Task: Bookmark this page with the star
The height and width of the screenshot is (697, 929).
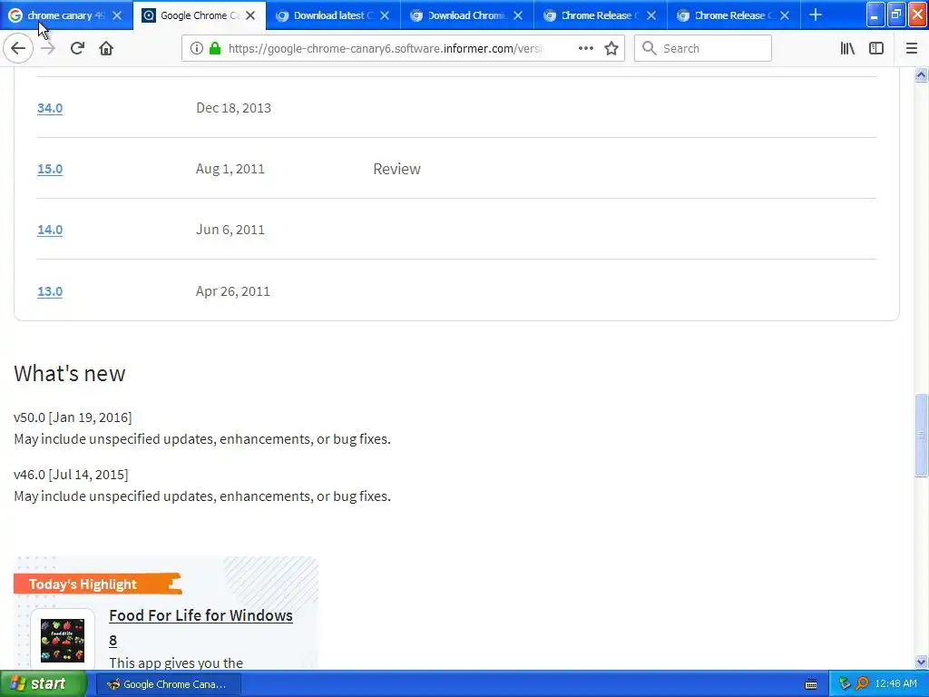Action: click(611, 49)
